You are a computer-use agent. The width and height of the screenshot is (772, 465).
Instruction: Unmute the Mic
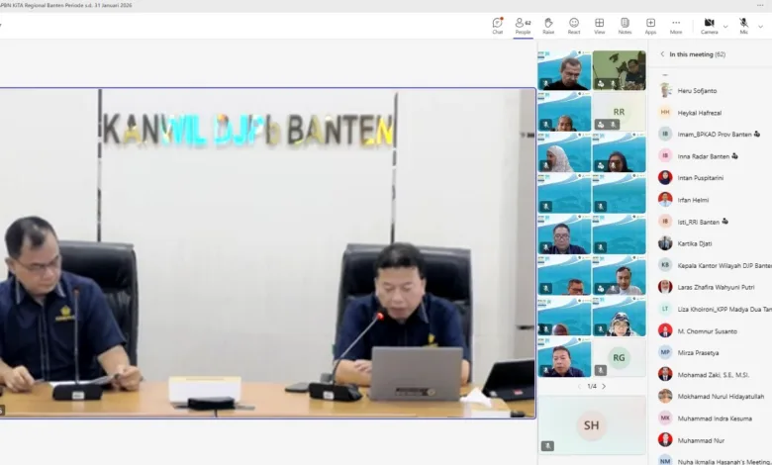point(743,24)
